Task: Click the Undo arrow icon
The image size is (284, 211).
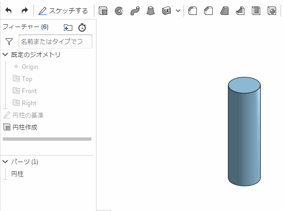Action: pyautogui.click(x=8, y=10)
